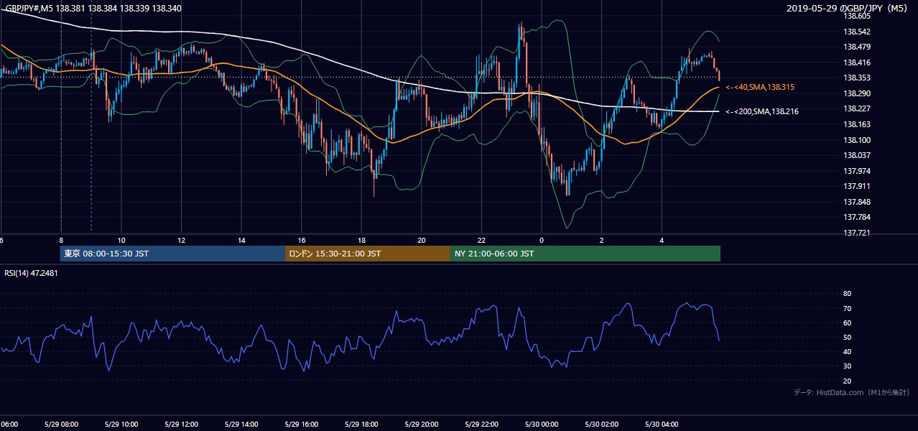This screenshot has height=431, width=918.
Task: Click the HistData.com data source credit
Action: (x=852, y=392)
